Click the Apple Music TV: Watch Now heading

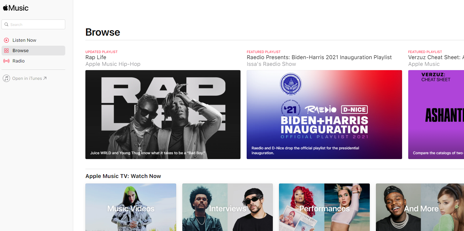tap(123, 176)
